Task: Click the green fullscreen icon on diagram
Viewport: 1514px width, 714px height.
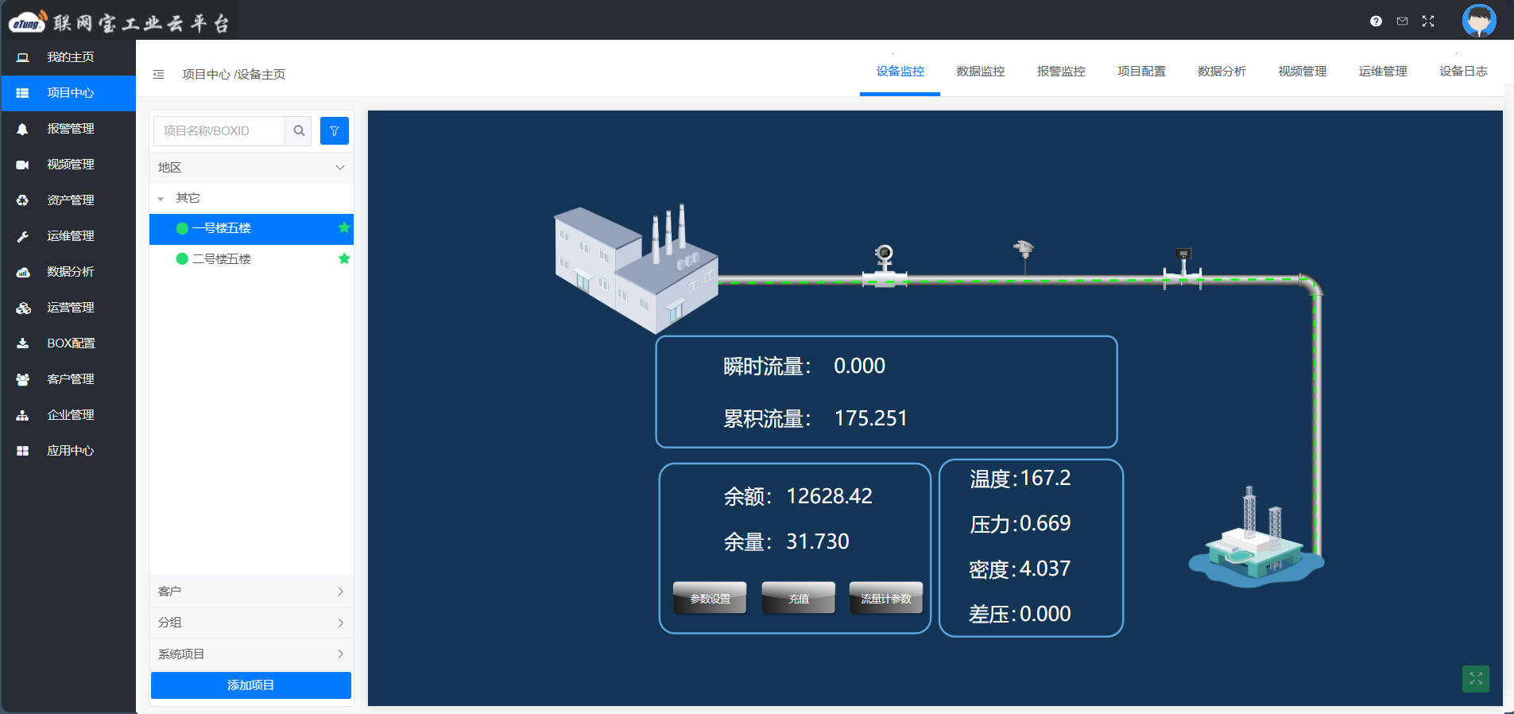Action: (x=1476, y=679)
